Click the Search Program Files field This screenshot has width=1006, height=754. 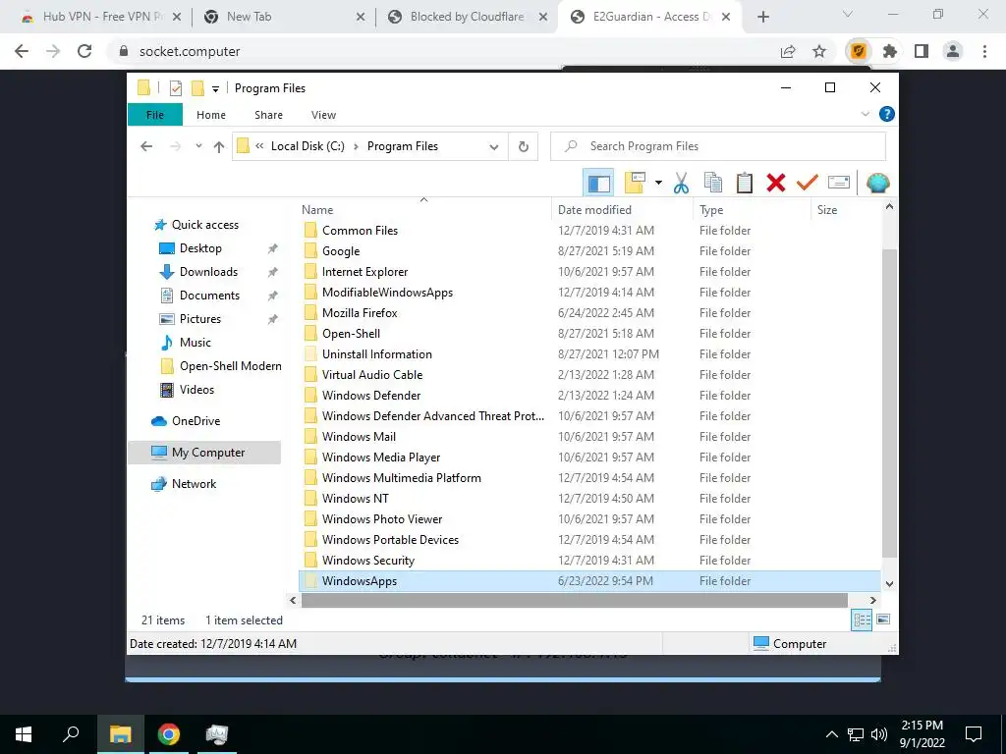[x=718, y=146]
